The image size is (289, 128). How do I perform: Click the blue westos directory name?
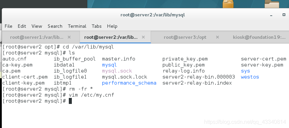point(250,77)
